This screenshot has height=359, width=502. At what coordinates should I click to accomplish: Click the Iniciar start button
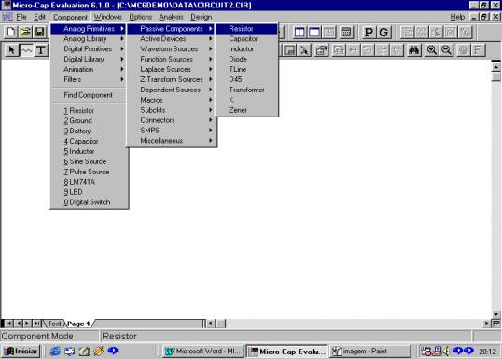21,351
